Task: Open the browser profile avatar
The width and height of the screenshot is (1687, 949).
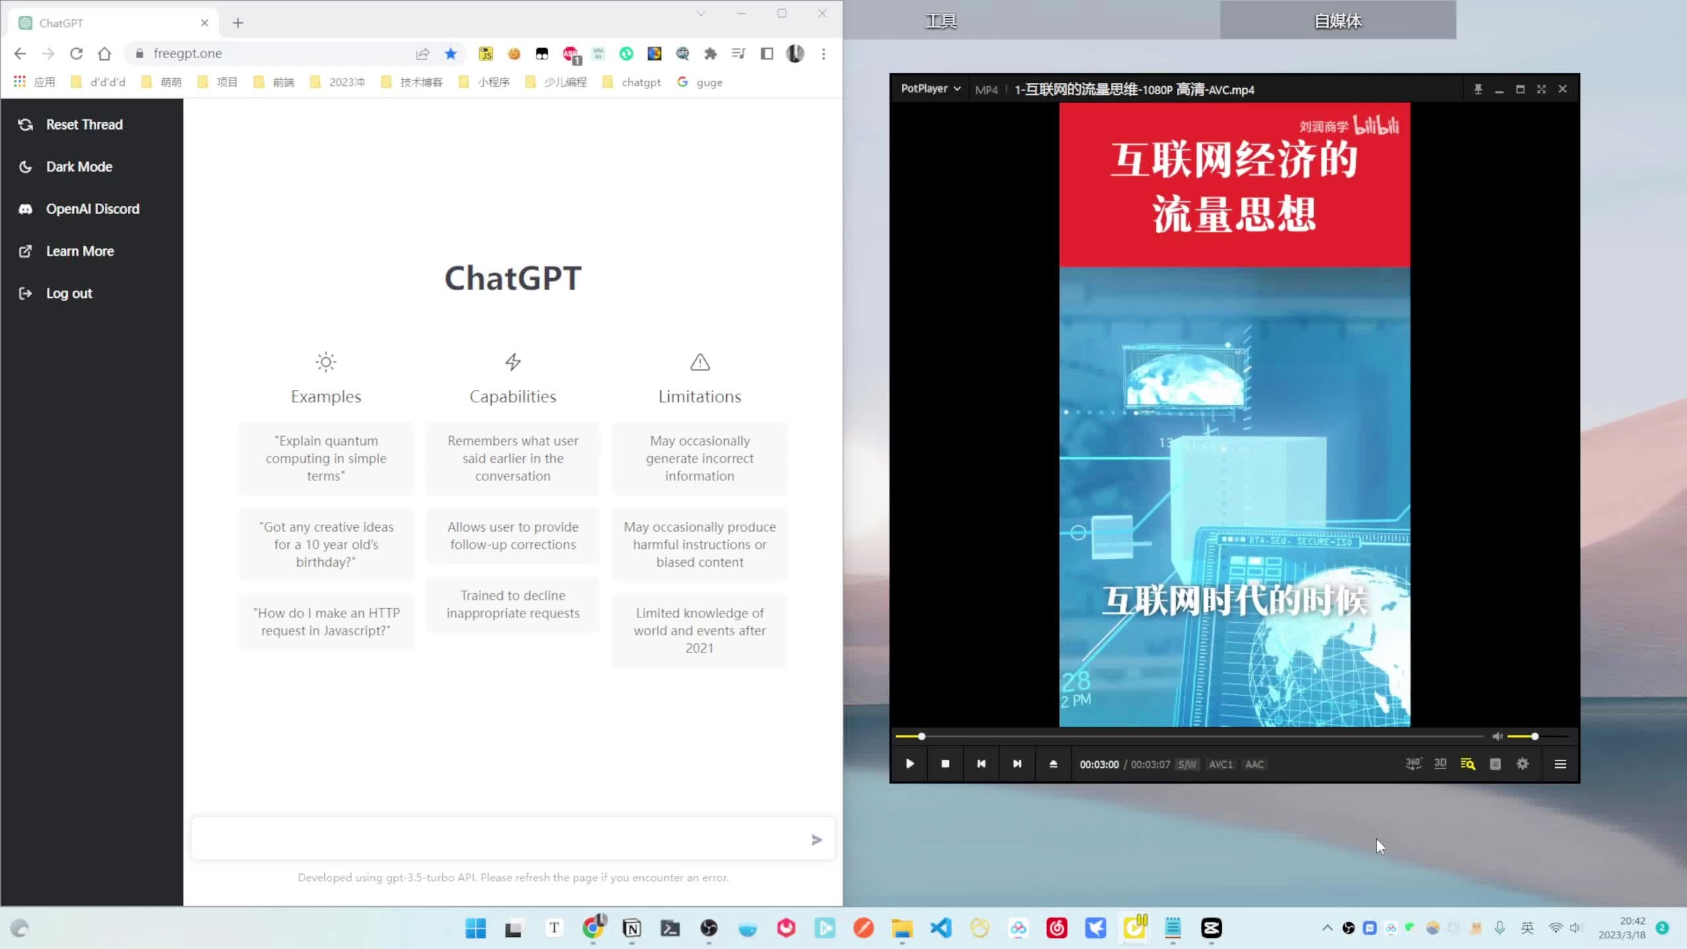Action: coord(795,53)
